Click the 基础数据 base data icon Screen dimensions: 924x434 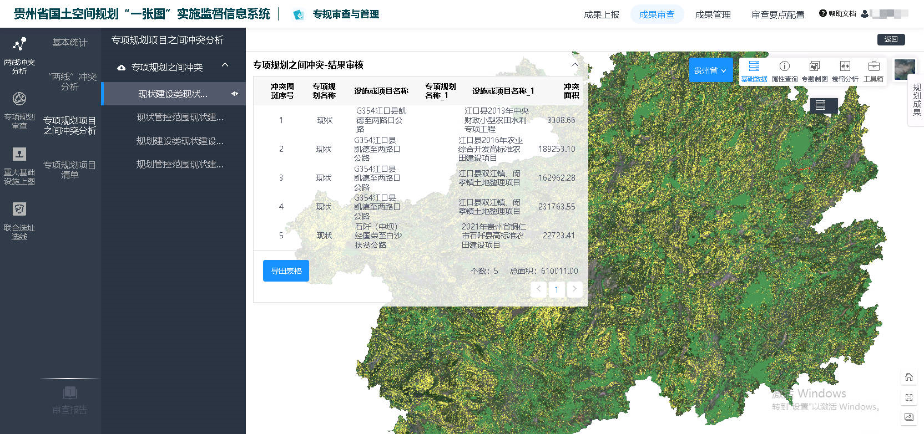pyautogui.click(x=754, y=71)
